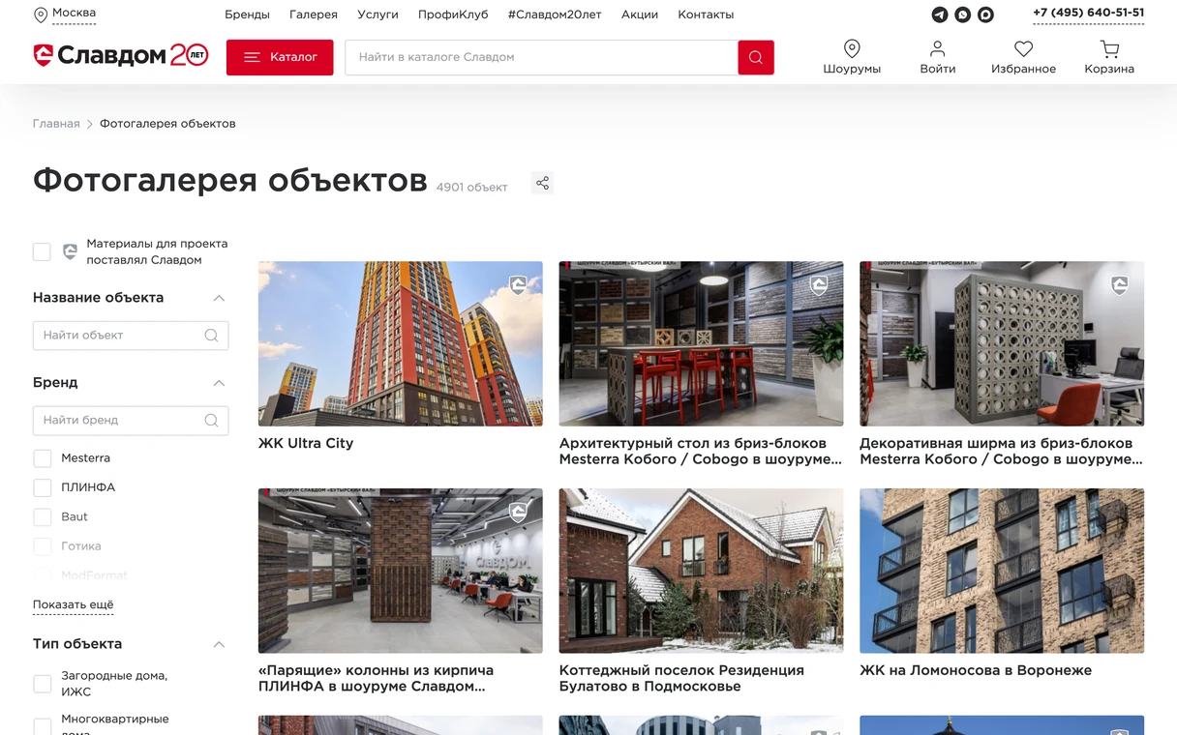Open ЖК на Ломоносова в Воронеже link
This screenshot has width=1177, height=735.
click(976, 670)
